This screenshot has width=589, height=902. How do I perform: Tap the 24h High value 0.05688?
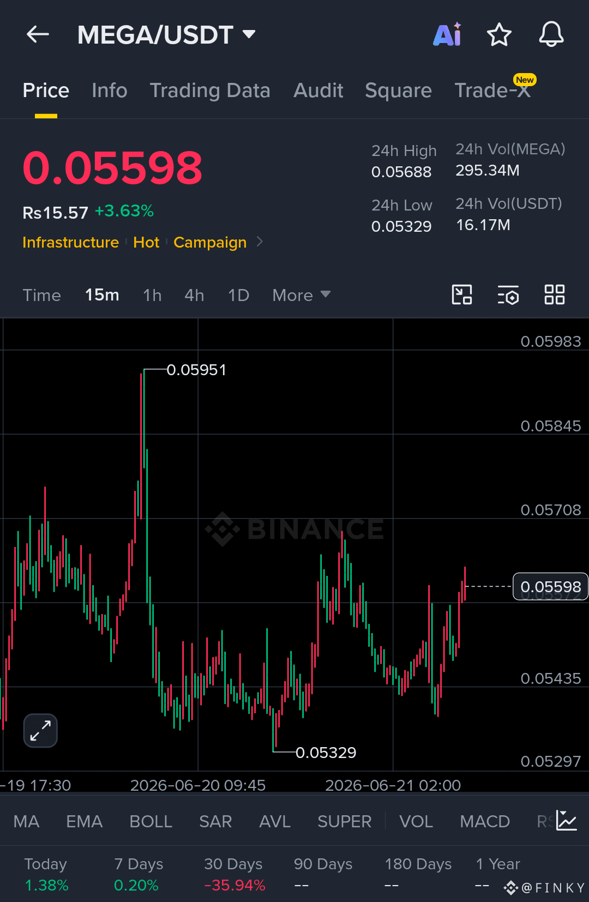click(x=401, y=172)
